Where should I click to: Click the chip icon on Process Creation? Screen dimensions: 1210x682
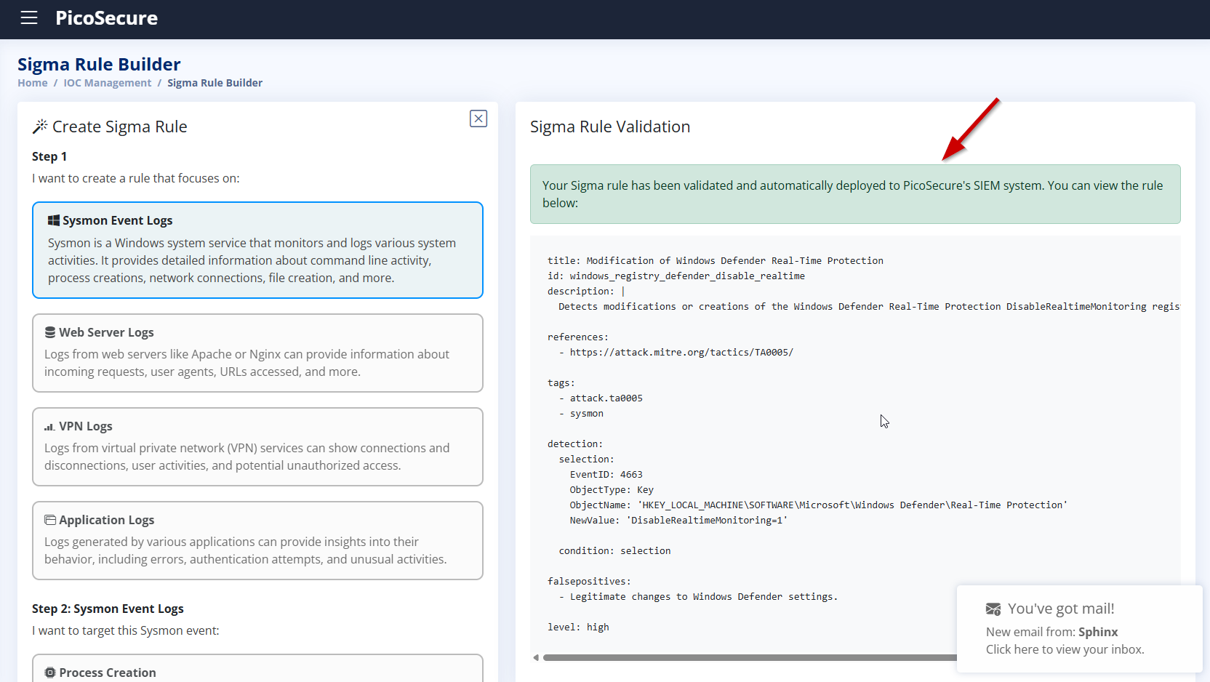[x=50, y=673]
